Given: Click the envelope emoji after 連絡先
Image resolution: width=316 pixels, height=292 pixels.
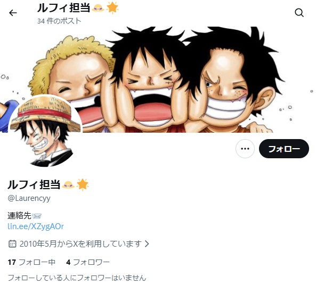Looking at the screenshot, I should point(37,216).
